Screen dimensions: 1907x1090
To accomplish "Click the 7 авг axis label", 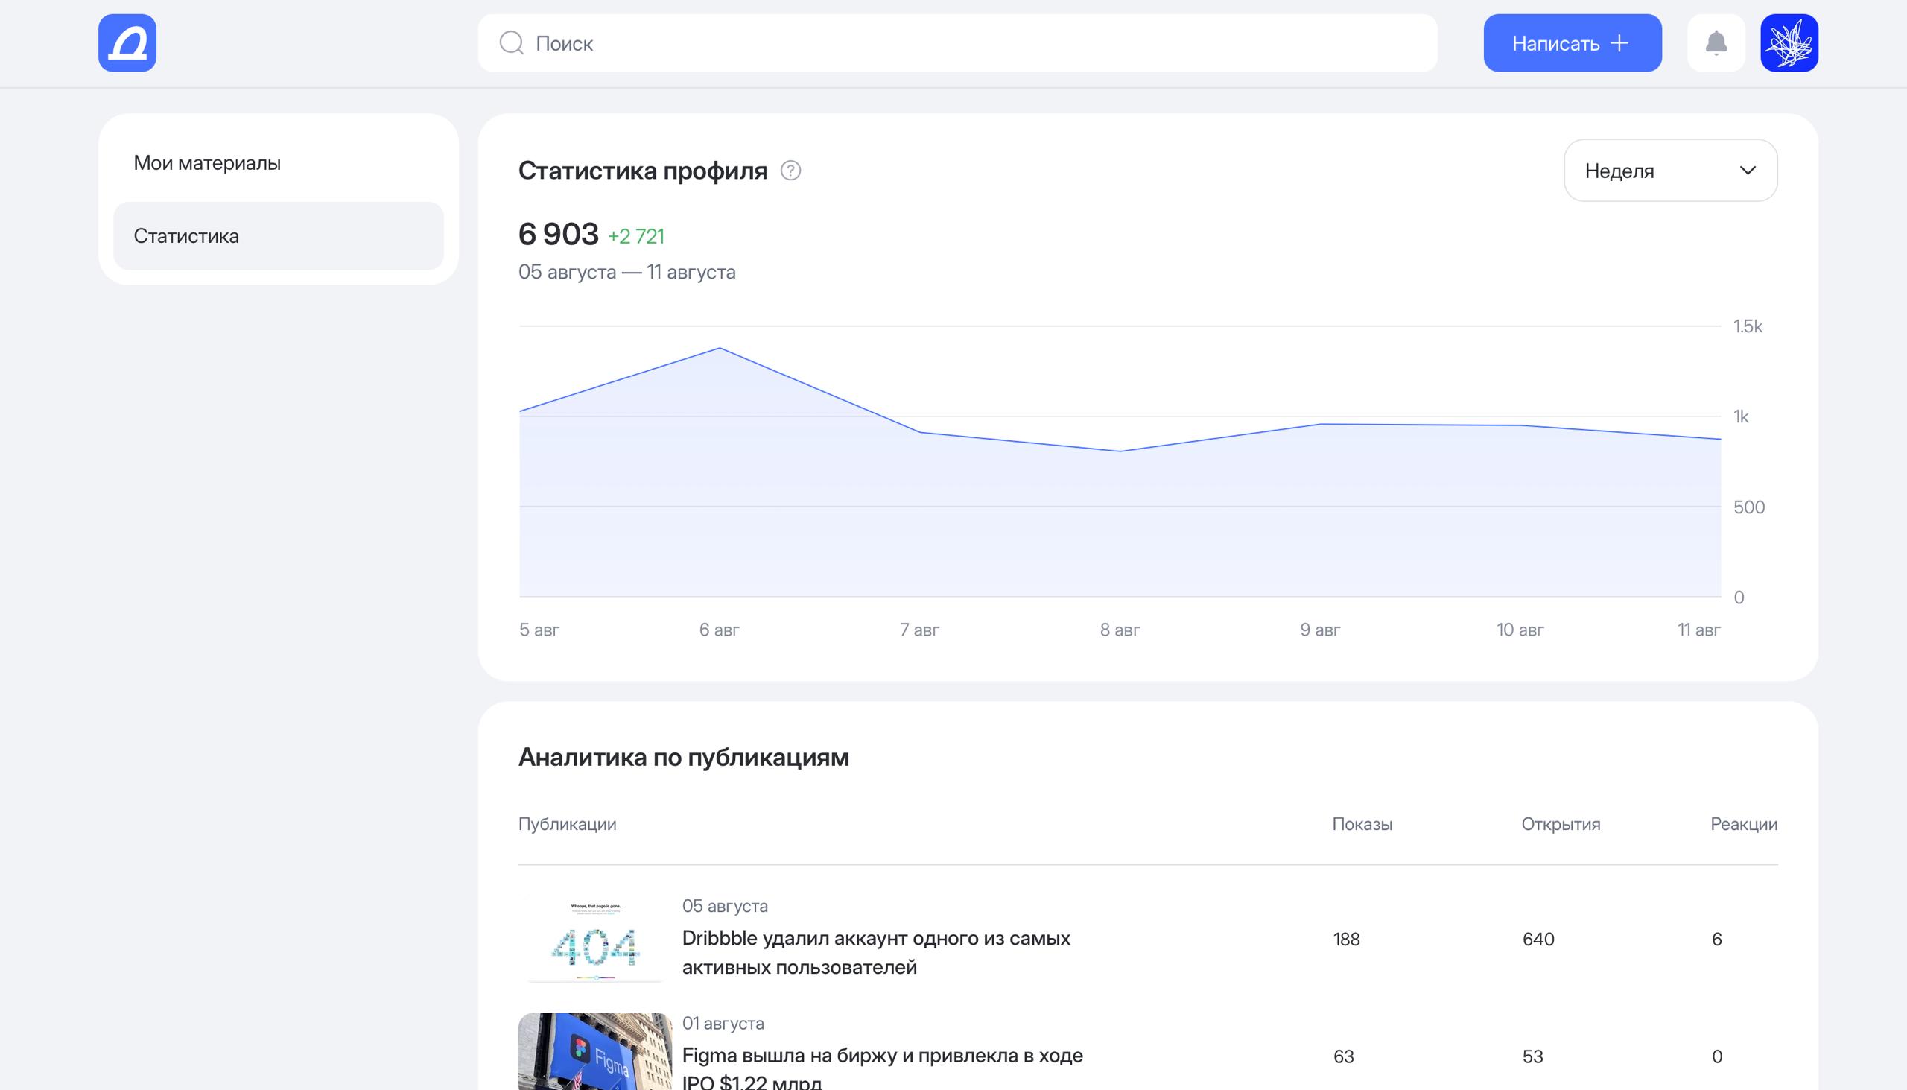I will coord(919,630).
